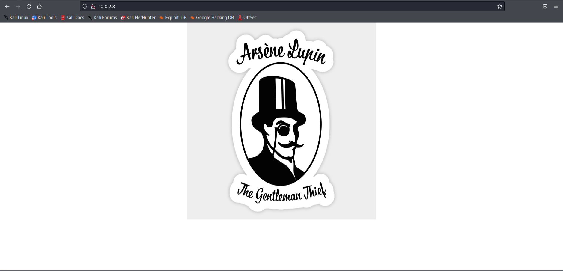Open the Kali Tools bookmark
Viewport: 563px width, 271px height.
[44, 18]
